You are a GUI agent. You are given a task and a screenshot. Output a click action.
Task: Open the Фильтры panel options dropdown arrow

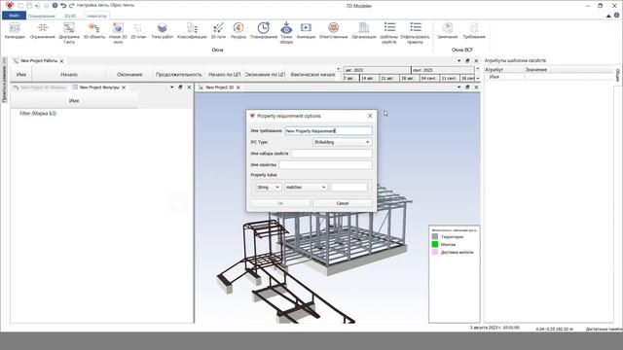pos(171,87)
